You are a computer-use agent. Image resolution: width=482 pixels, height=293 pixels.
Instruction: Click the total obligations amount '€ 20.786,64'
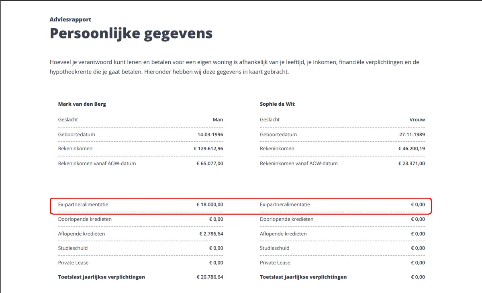[x=210, y=277]
